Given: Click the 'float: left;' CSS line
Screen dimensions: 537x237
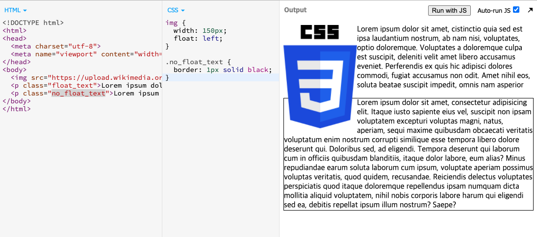Looking at the screenshot, I should click(x=198, y=38).
